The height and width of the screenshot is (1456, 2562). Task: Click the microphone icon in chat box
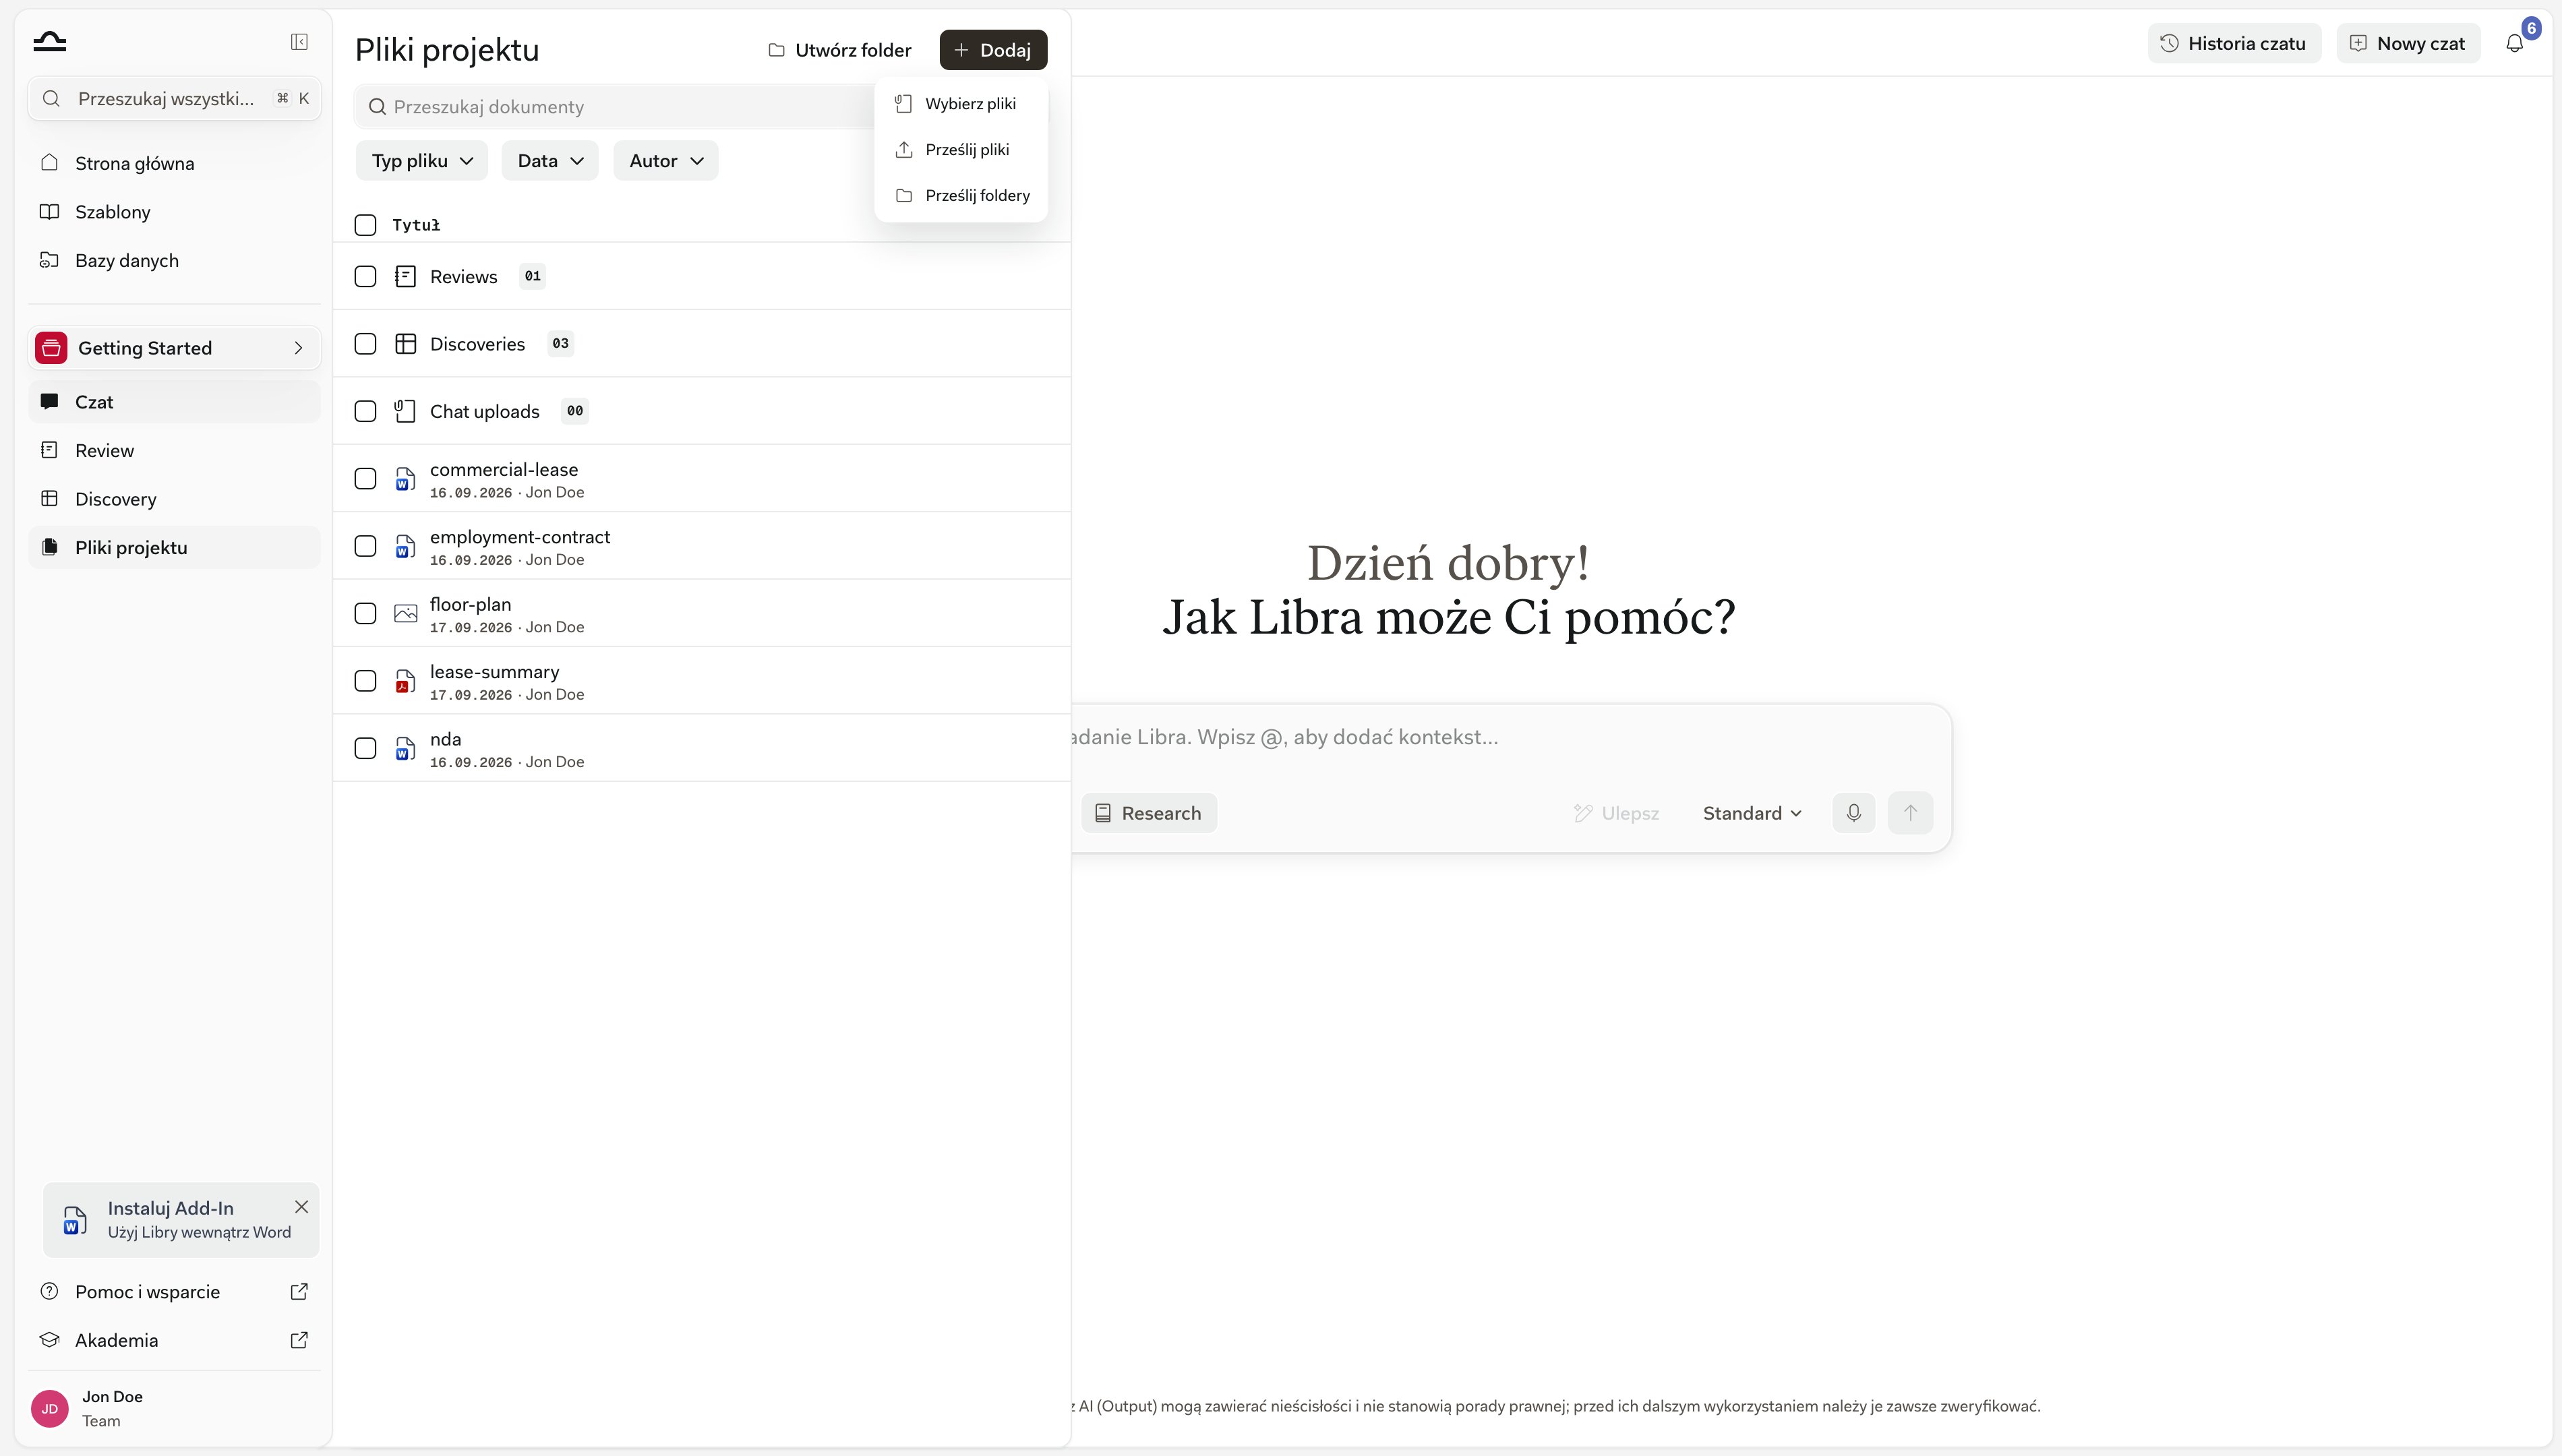[1853, 812]
